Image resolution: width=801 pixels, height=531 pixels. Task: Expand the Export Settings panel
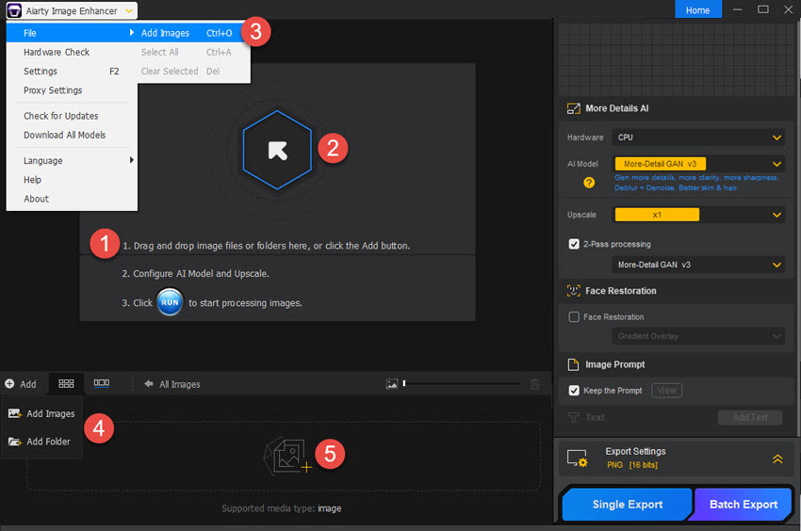point(777,459)
